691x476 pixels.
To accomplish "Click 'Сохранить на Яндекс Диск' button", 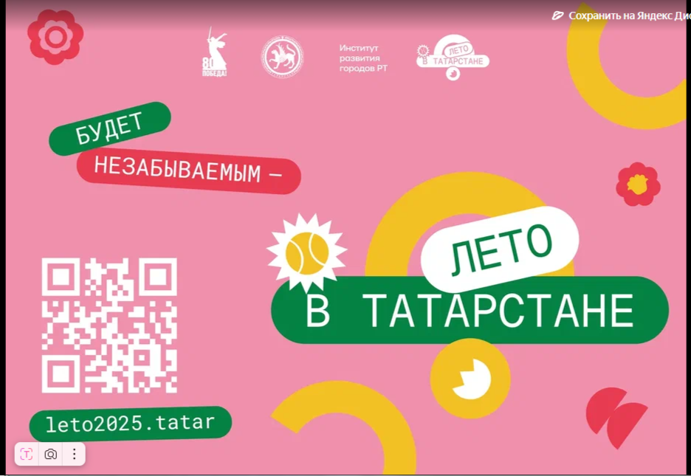I will point(628,15).
